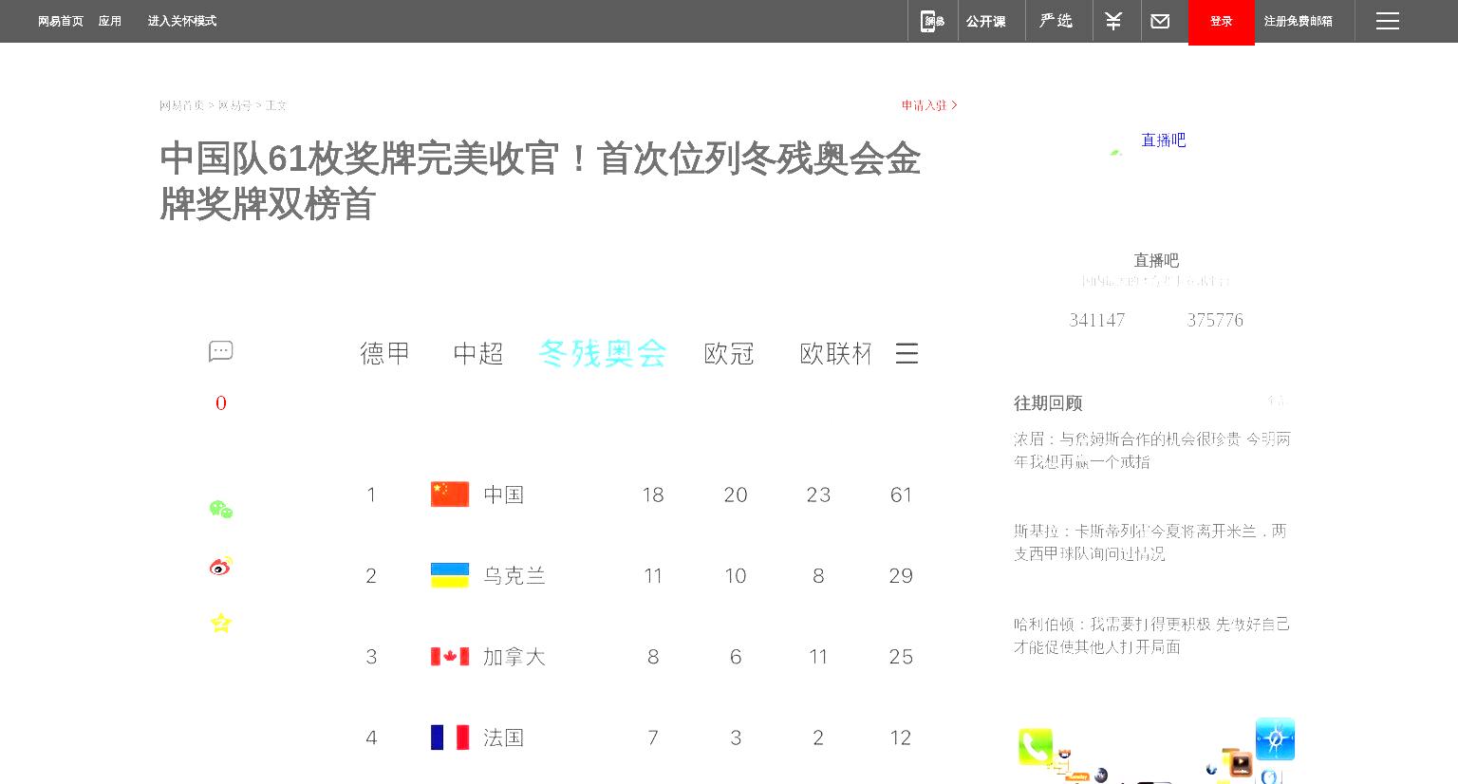The width and height of the screenshot is (1458, 784).
Task: Click 加拿大 in medal table
Action: click(514, 657)
